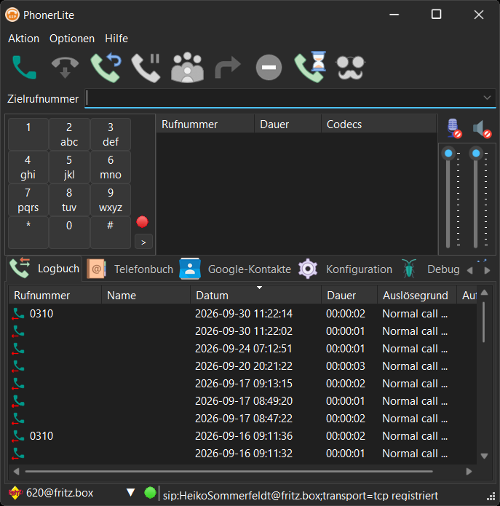
Task: Tap keypad key 8 tuv
Action: pyautogui.click(x=69, y=199)
